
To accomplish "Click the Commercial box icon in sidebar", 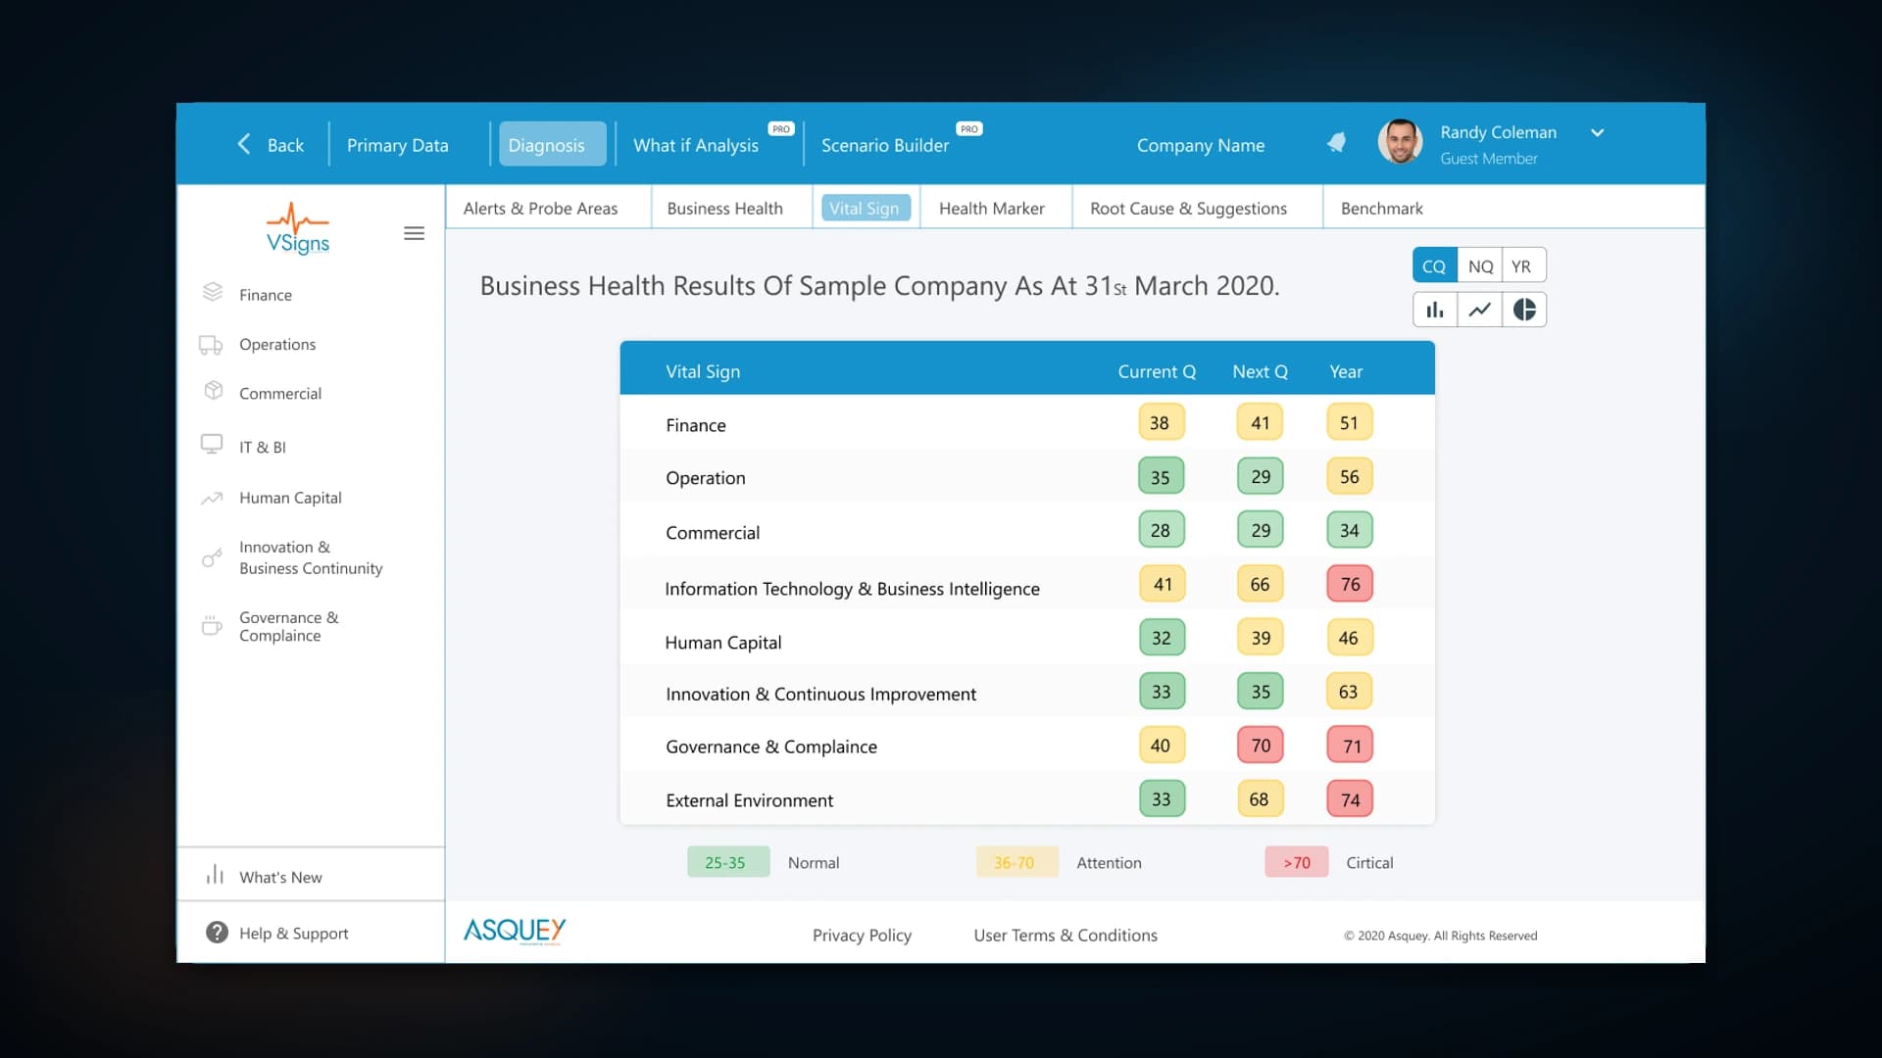I will point(213,390).
